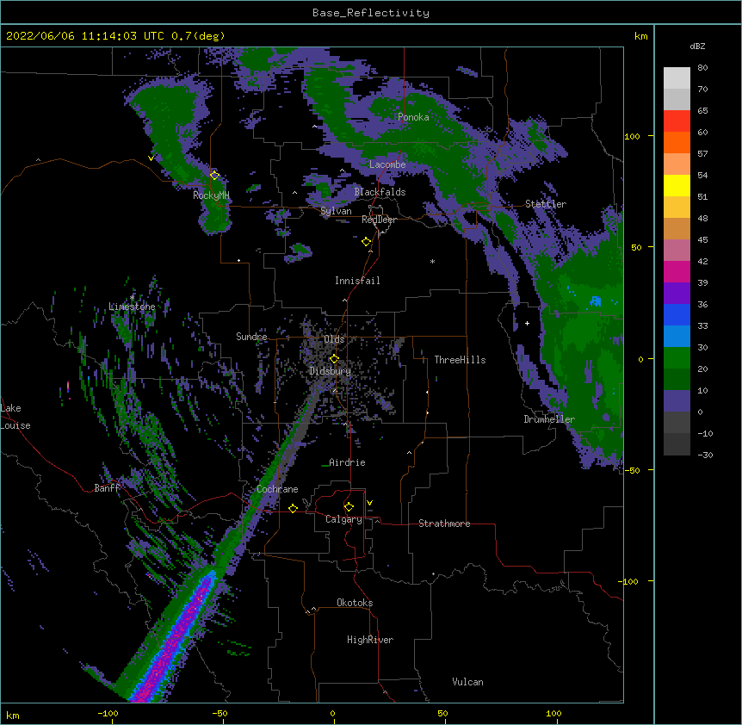Click the dBZ legend heading

(x=697, y=46)
